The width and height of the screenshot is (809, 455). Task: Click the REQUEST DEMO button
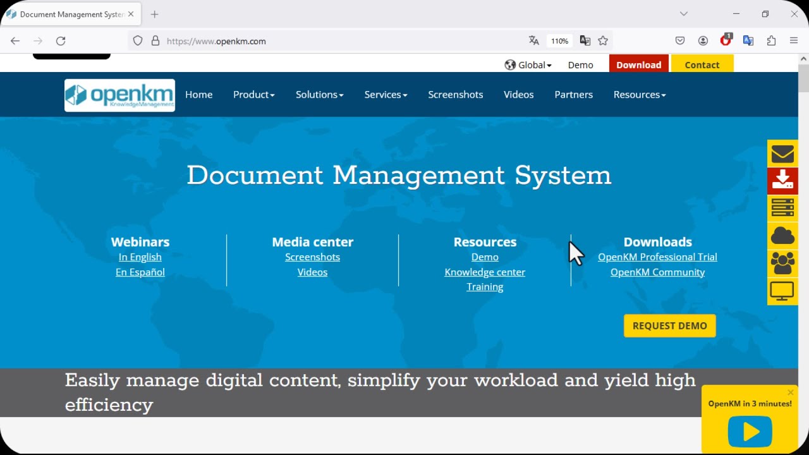click(x=670, y=325)
